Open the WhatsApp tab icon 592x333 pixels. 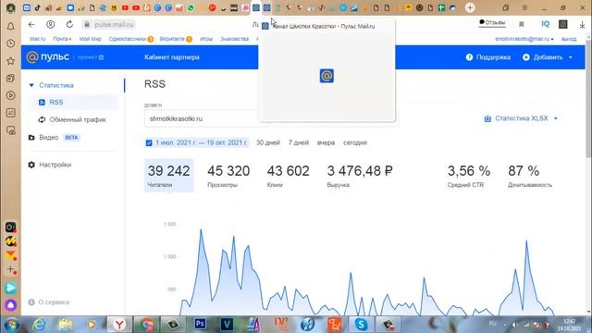(x=191, y=7)
